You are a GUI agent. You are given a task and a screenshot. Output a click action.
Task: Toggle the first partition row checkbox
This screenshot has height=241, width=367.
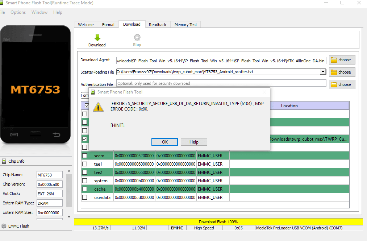[x=85, y=114]
